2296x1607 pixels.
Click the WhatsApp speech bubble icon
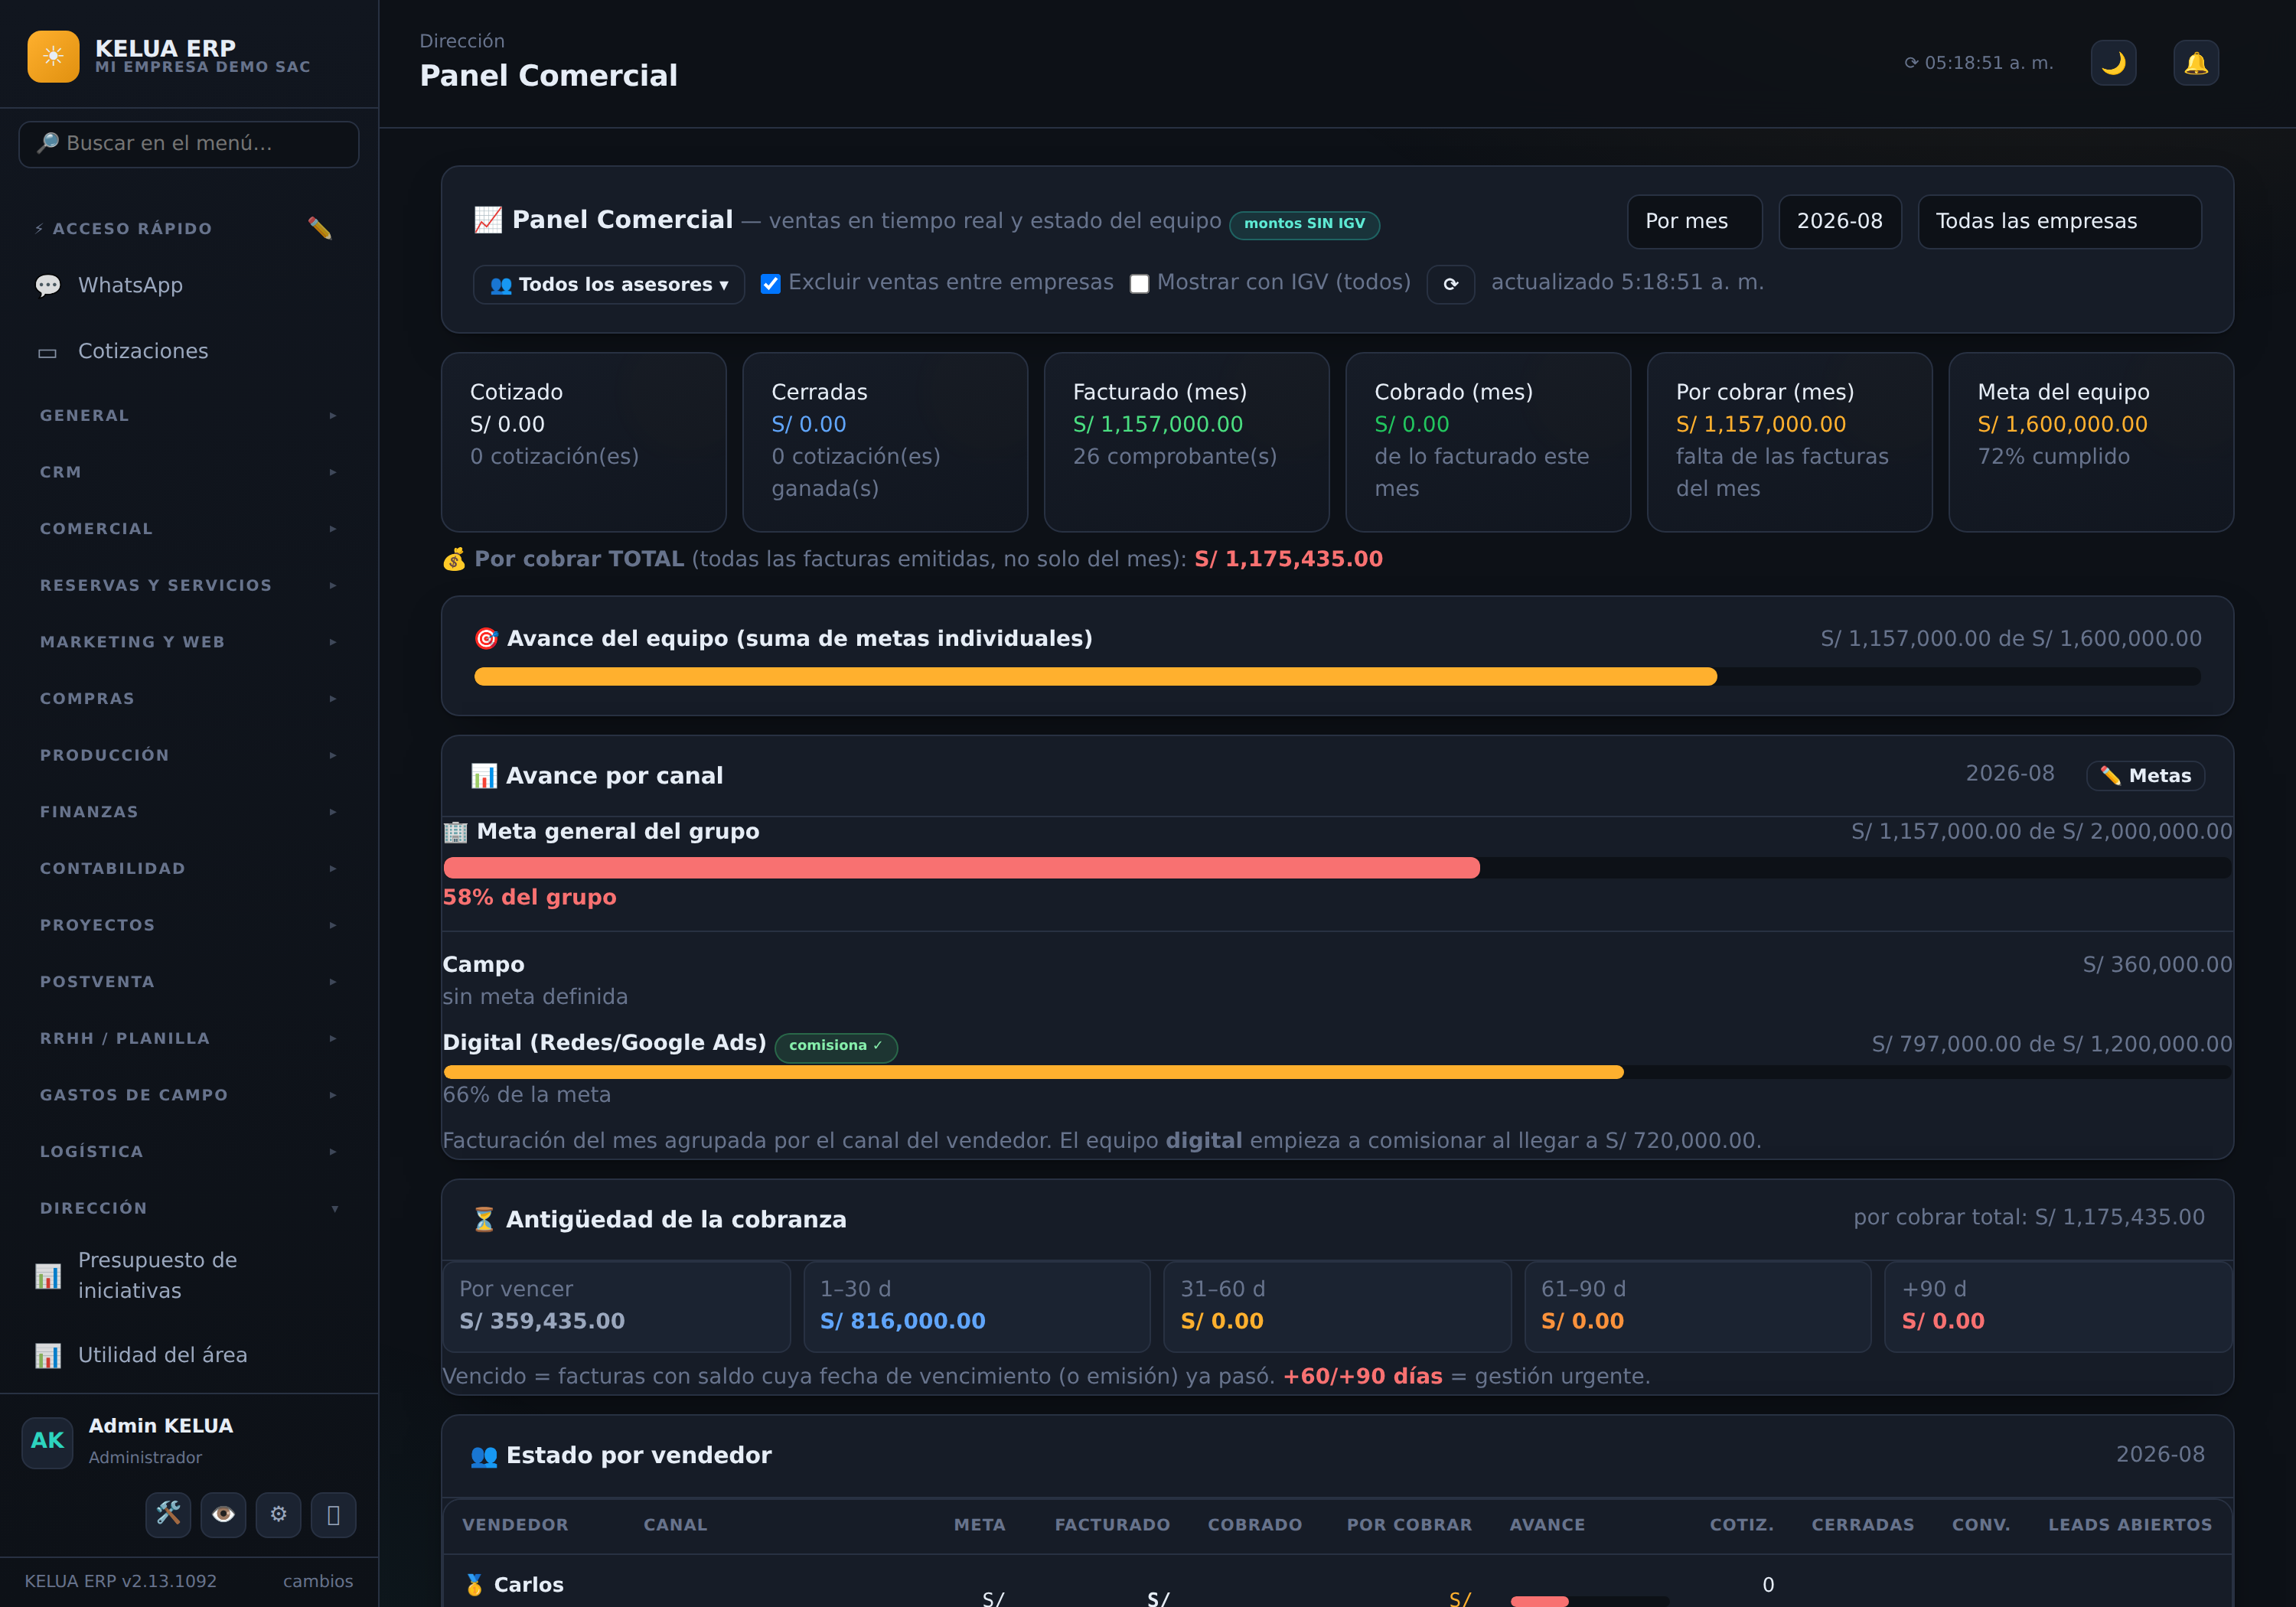click(48, 286)
